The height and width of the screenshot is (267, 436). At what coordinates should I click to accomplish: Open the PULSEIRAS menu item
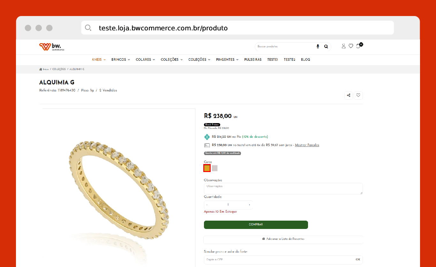[253, 60]
